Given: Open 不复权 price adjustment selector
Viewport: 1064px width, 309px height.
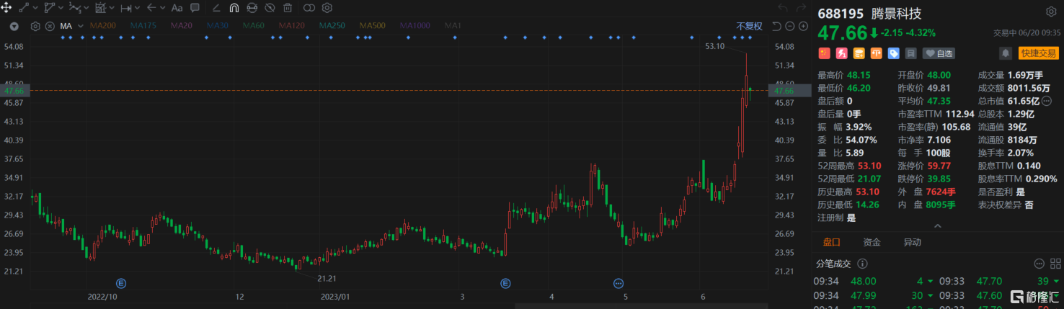Looking at the screenshot, I should pyautogui.click(x=749, y=26).
